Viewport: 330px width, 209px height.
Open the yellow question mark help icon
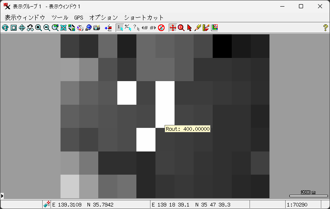point(325,28)
